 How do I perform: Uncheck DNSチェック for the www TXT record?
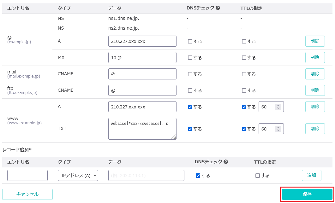coord(190,129)
